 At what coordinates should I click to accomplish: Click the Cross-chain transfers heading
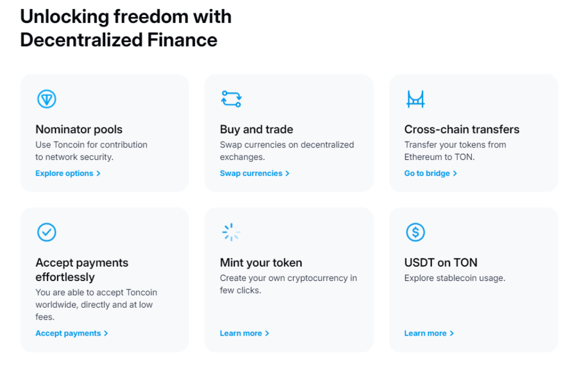point(462,130)
